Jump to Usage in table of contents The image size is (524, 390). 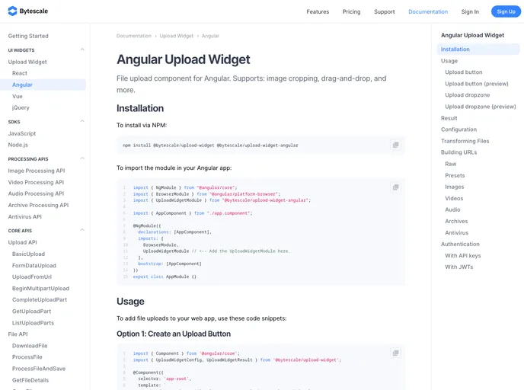pos(449,61)
